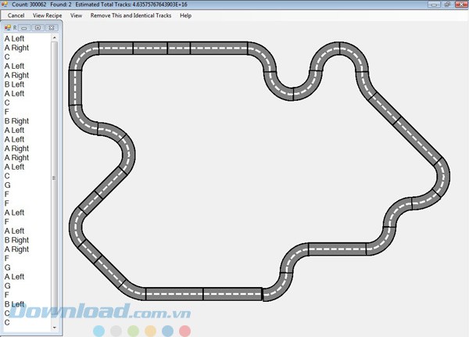The width and height of the screenshot is (469, 337).
Task: Select the first B Right recipe entry
Action: point(16,121)
